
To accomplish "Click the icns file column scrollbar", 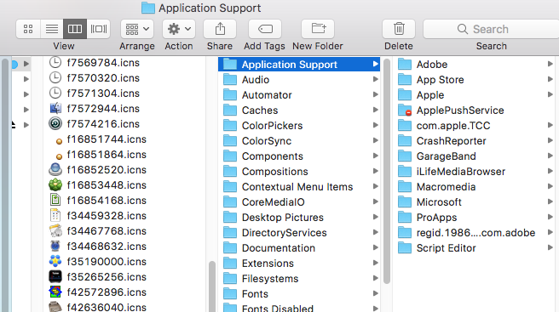I will 212,286.
